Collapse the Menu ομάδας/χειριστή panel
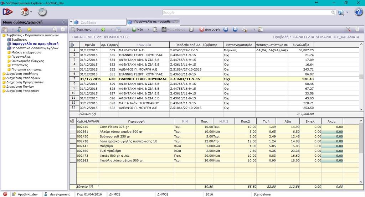Screen dimensions: 365x197 (63, 22)
